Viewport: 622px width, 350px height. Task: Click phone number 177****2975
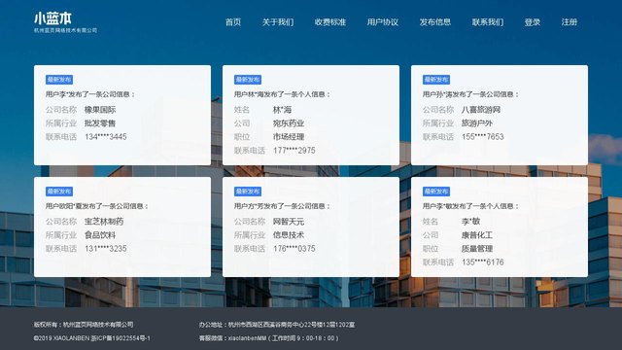tap(294, 151)
